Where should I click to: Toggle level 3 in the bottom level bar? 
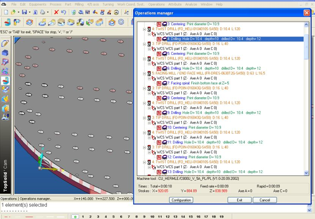[98, 217]
